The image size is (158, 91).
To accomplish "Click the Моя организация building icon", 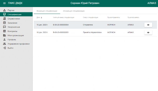I will [x=5, y=35].
